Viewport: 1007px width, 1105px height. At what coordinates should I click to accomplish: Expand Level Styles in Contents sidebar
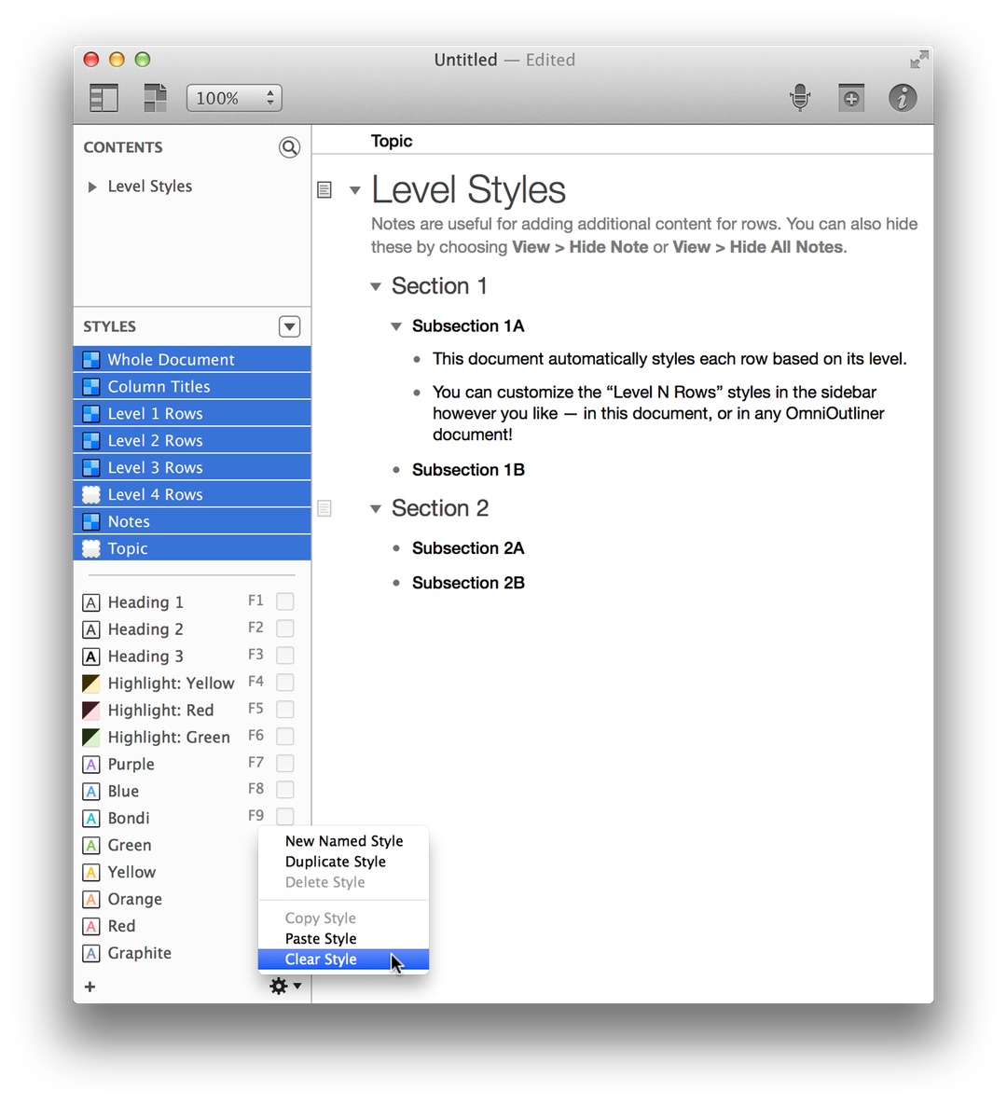pyautogui.click(x=92, y=186)
